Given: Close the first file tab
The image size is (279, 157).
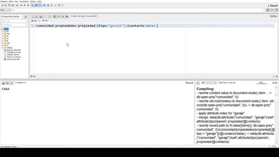Looking at the screenshot, I should coord(39,21).
